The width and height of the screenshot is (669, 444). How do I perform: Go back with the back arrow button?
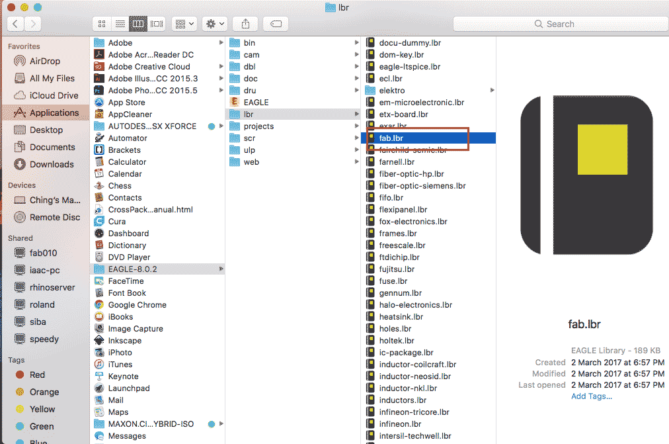click(15, 24)
